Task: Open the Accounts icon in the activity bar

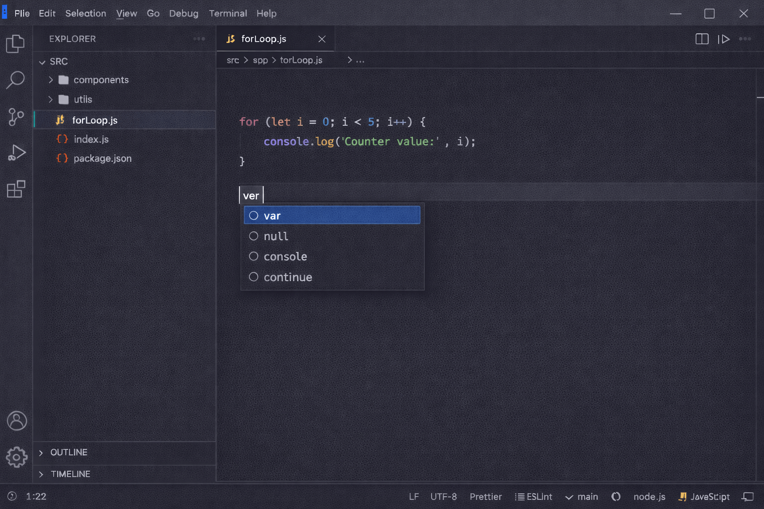Action: pyautogui.click(x=16, y=421)
